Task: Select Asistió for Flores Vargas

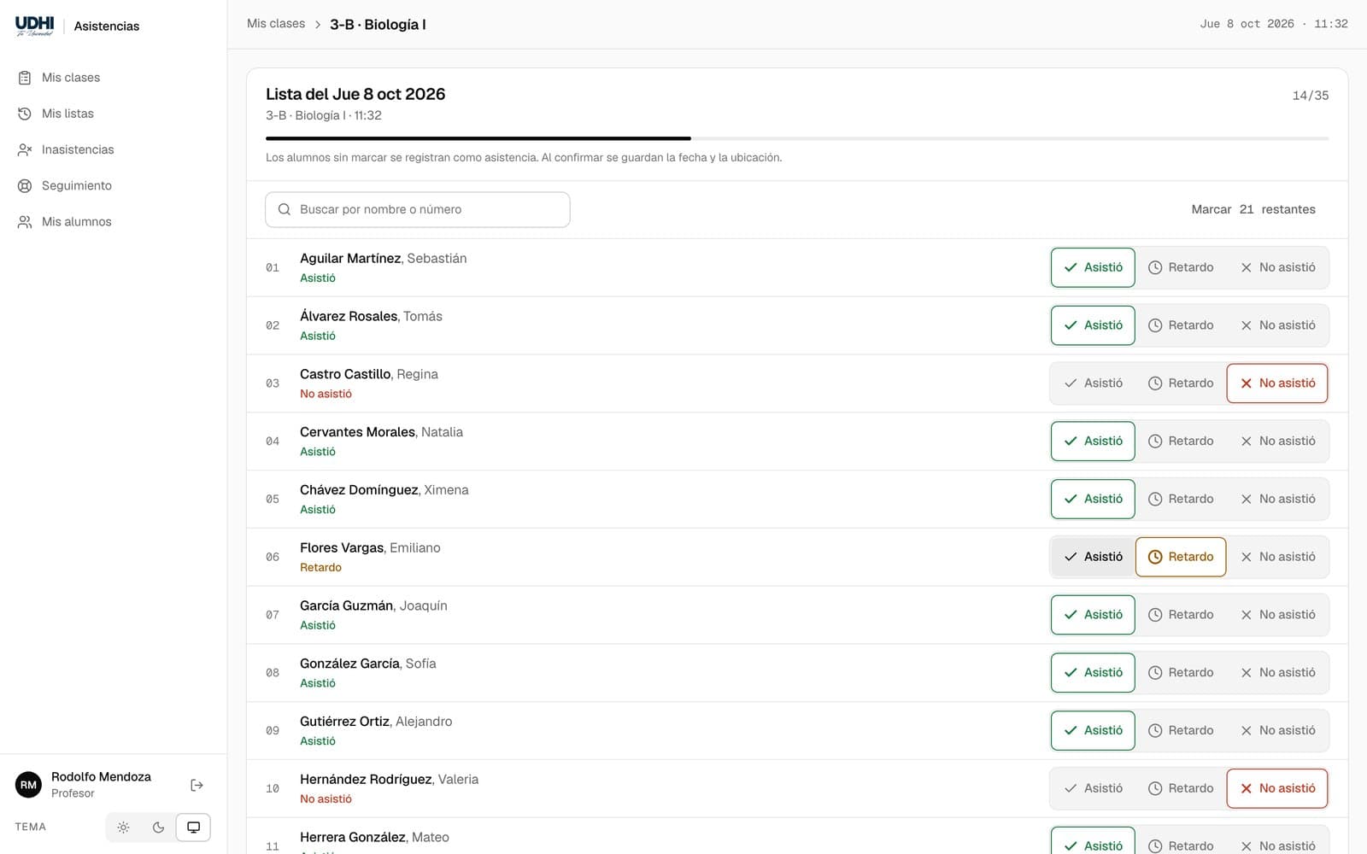Action: (1093, 557)
